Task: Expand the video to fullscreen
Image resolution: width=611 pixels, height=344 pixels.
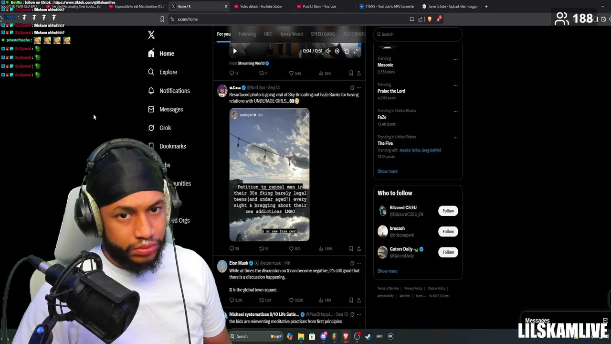Action: click(356, 51)
